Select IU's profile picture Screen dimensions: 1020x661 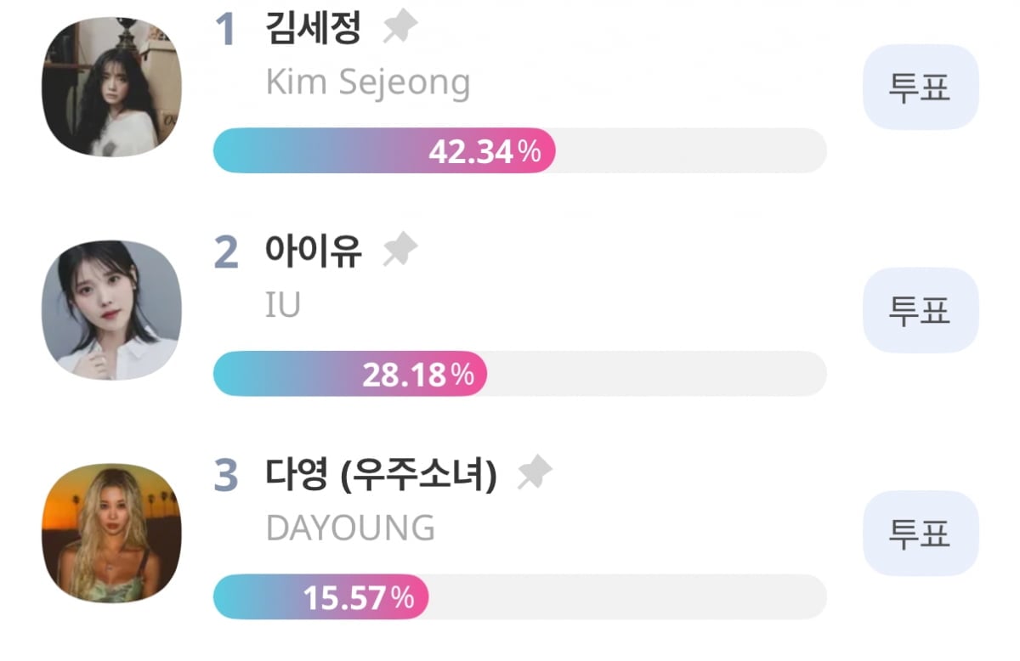(x=111, y=309)
